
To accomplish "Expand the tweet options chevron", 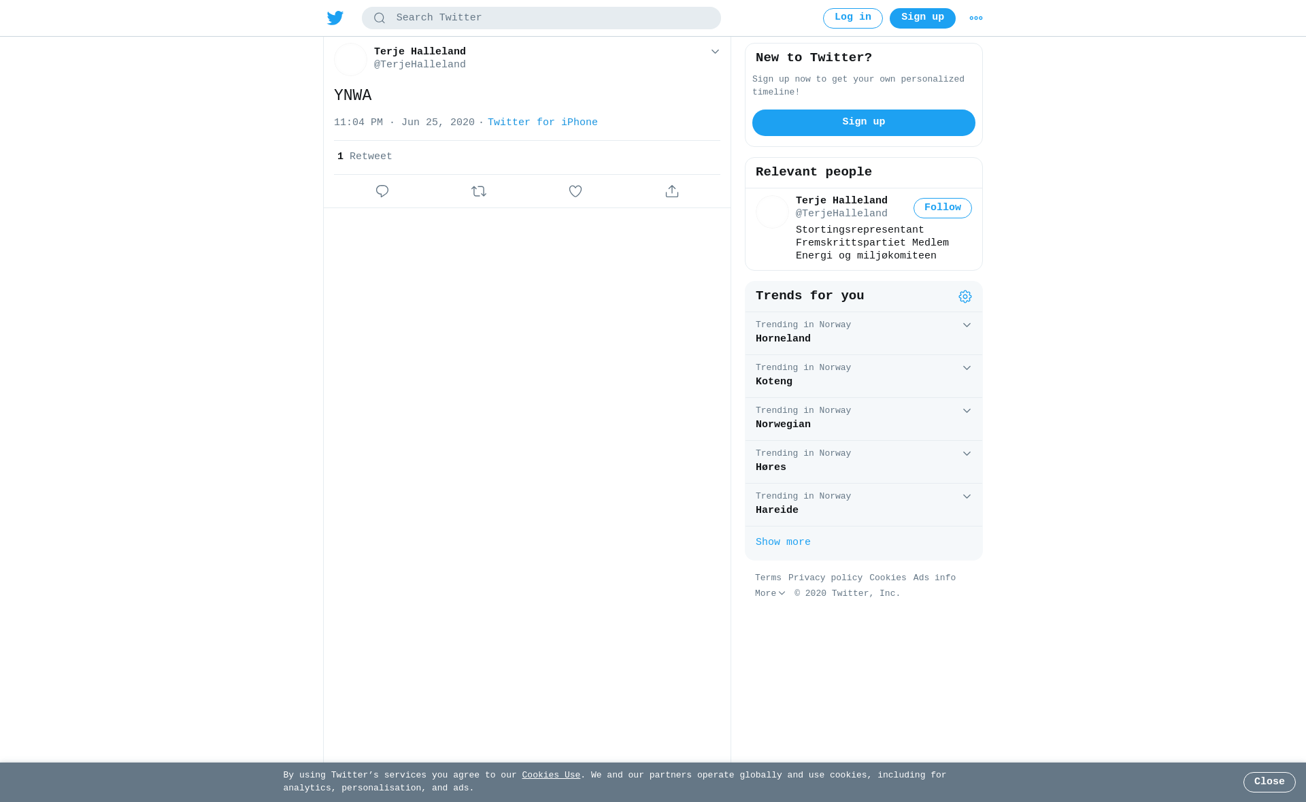I will point(715,52).
